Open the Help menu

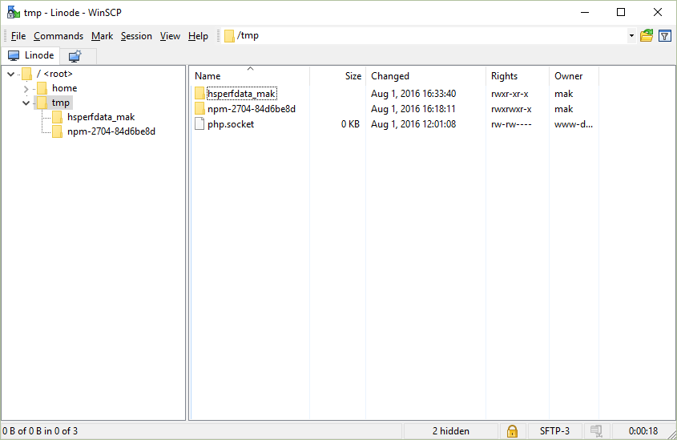(198, 36)
